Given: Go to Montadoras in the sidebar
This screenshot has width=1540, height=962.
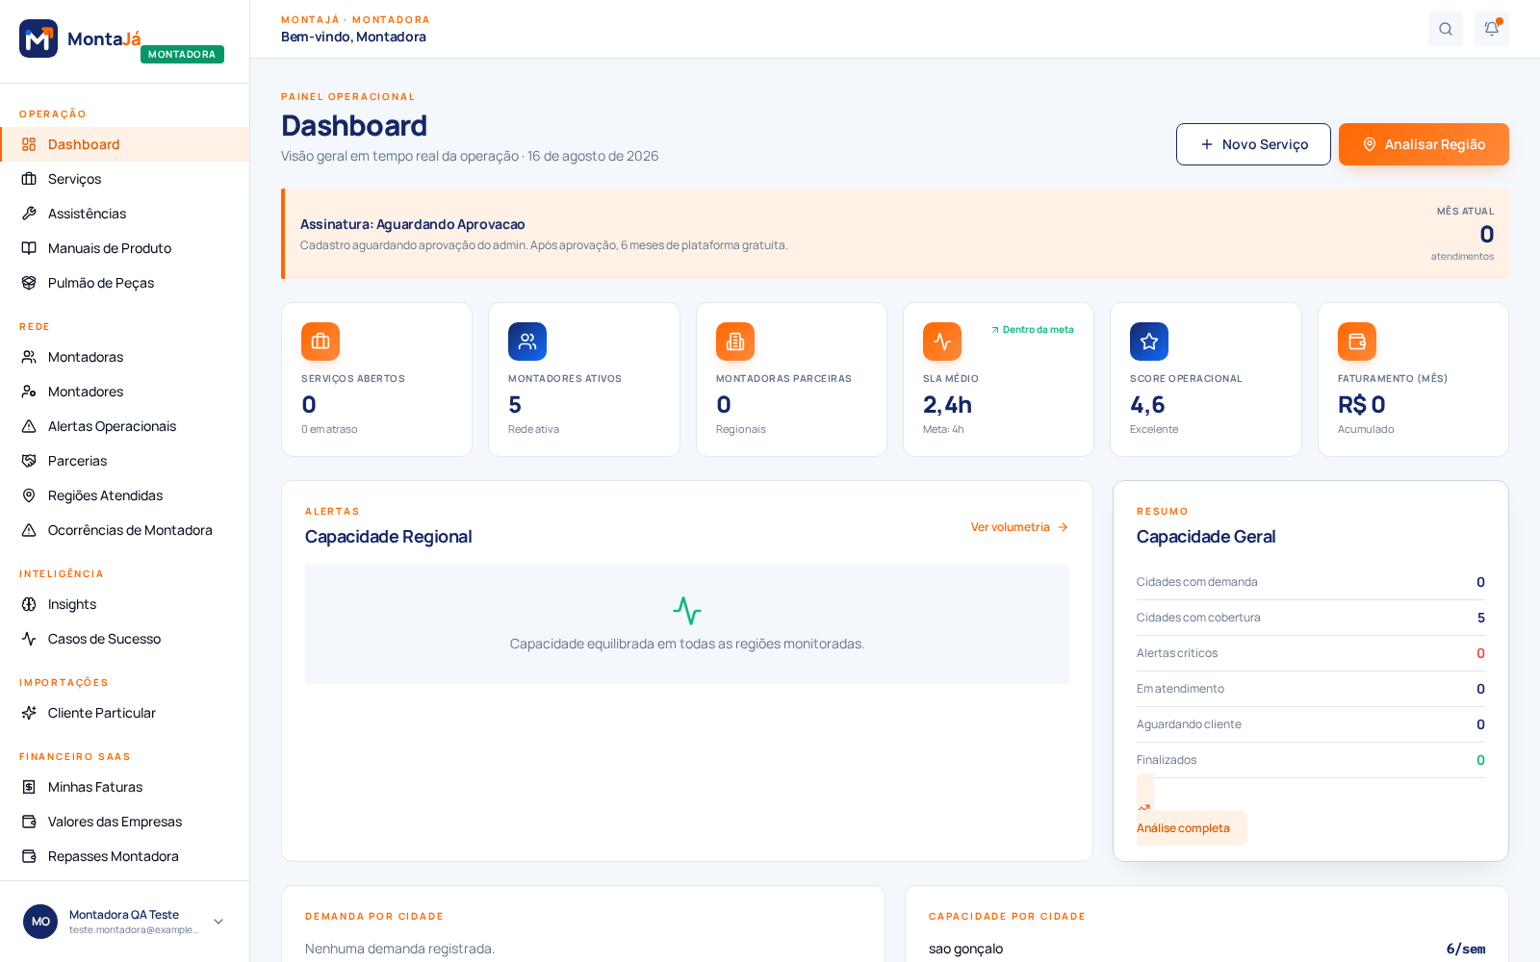Looking at the screenshot, I should click(x=125, y=357).
